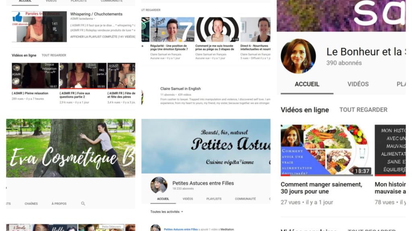Click the Eva Cosmétique tree-hugging banner
The image size is (412, 231).
coord(71,148)
